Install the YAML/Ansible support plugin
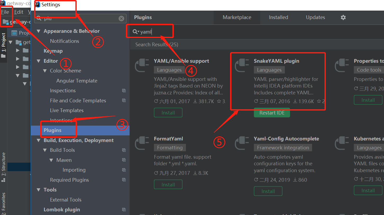Screen dimensions: 384x215 168,113
